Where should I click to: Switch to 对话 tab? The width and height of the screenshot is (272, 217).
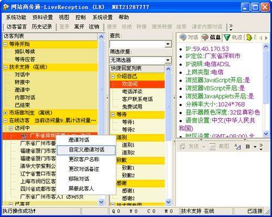[189, 38]
